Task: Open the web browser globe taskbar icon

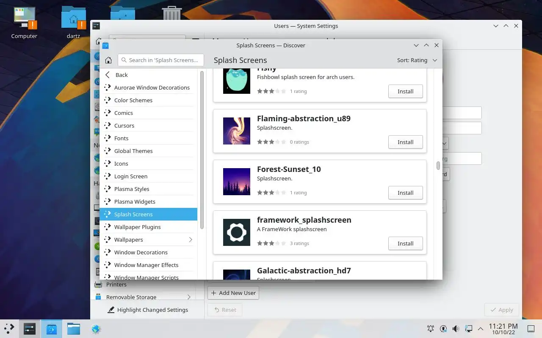Action: pos(96,328)
